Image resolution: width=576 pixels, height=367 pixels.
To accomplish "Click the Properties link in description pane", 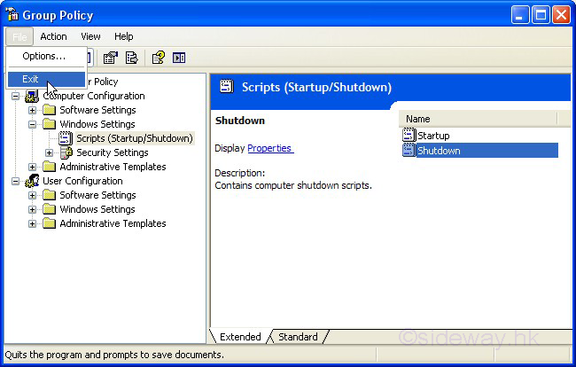I will coord(269,148).
